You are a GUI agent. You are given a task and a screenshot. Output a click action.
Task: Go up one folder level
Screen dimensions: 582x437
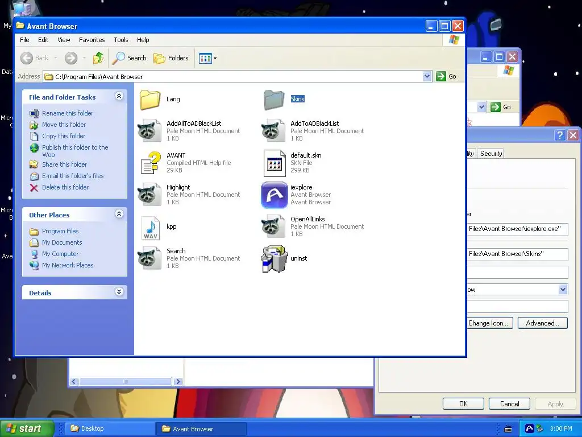click(x=98, y=58)
